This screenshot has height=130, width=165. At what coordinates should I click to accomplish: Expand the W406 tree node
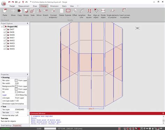pos(4,35)
